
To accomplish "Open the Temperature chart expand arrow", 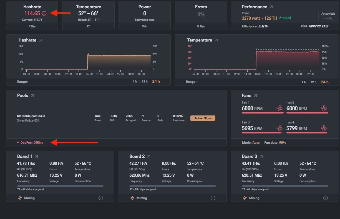I will click(216, 40).
